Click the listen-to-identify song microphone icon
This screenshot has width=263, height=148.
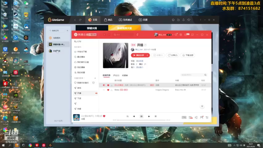pyautogui.click(x=137, y=35)
